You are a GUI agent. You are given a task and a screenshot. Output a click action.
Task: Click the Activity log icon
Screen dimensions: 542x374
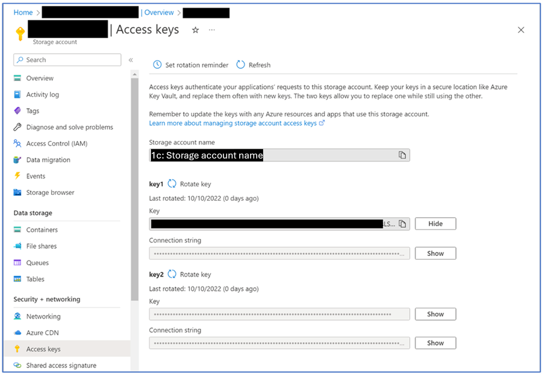pos(17,95)
